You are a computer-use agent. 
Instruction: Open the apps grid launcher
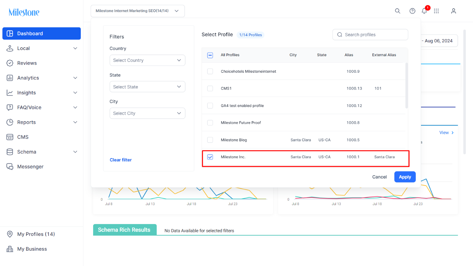[x=436, y=11]
